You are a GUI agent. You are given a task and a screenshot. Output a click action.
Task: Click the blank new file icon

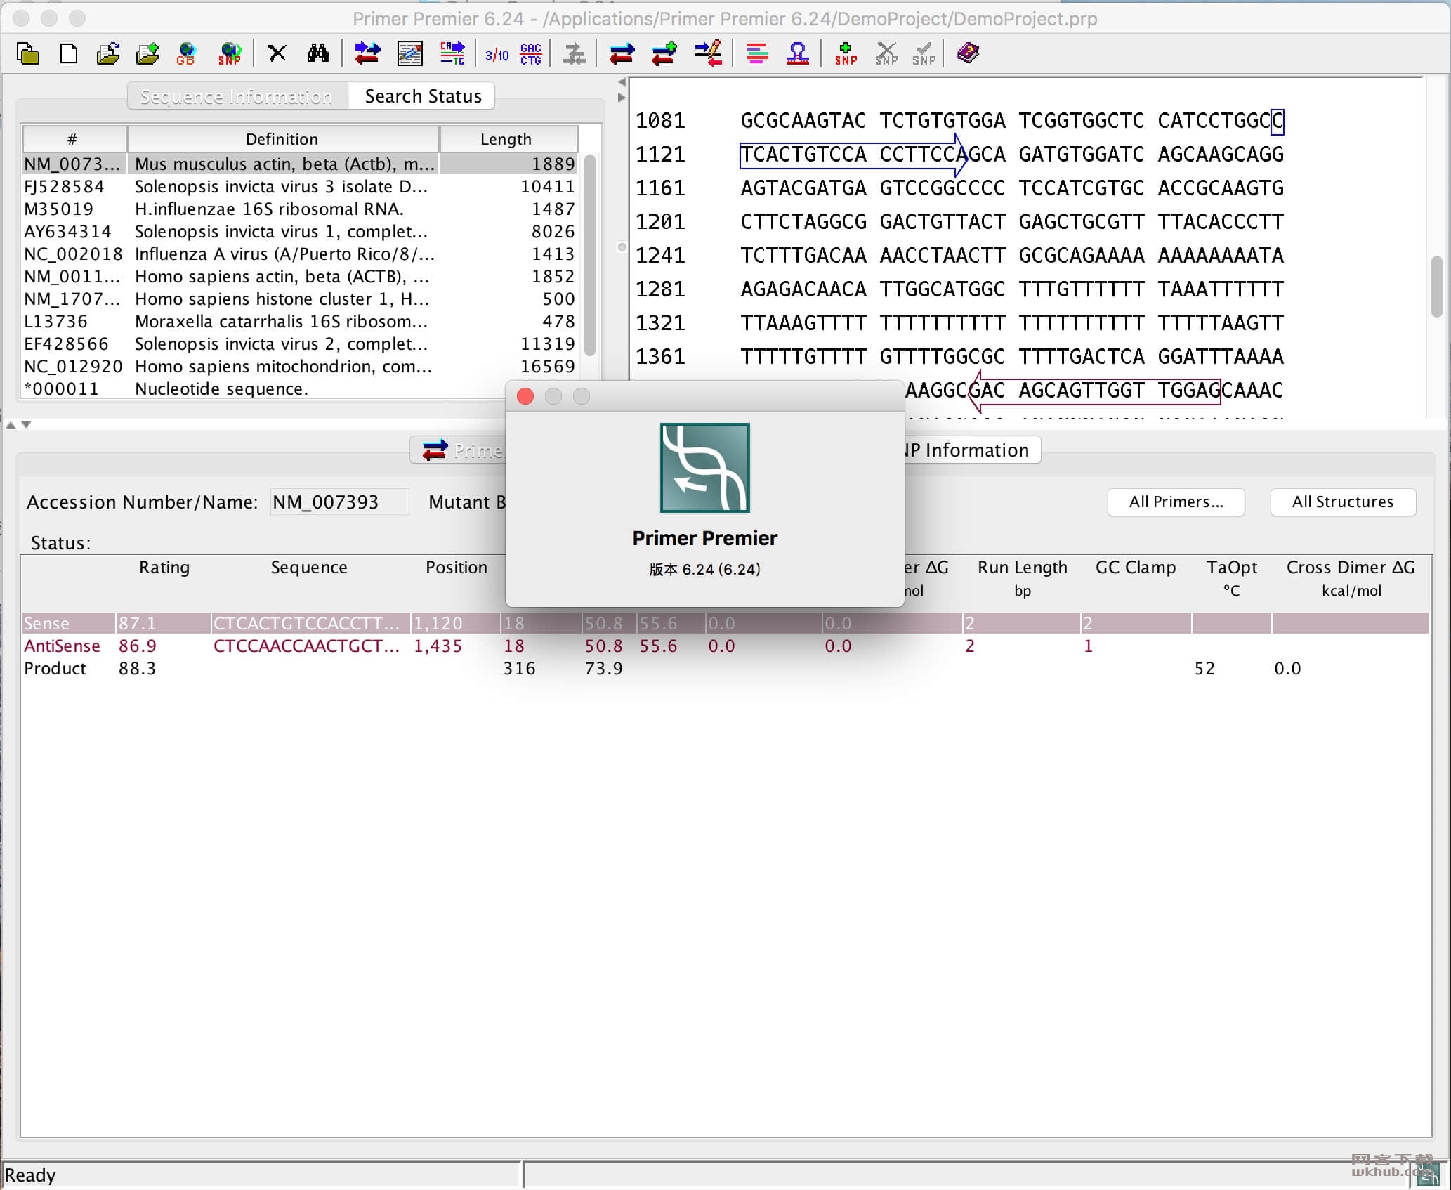click(x=69, y=54)
